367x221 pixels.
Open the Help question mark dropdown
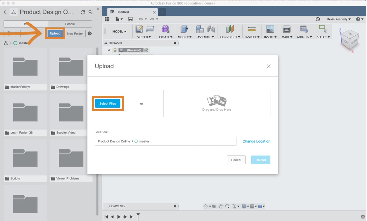pos(360,19)
